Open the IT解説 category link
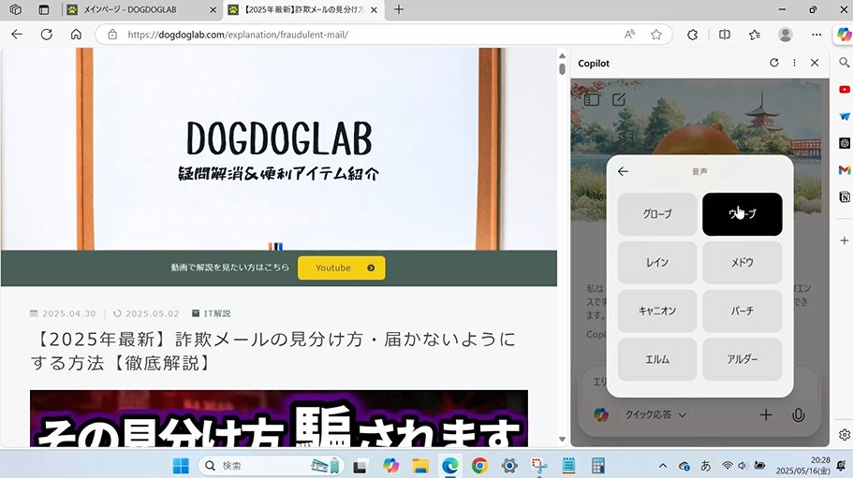The image size is (853, 478). point(216,313)
